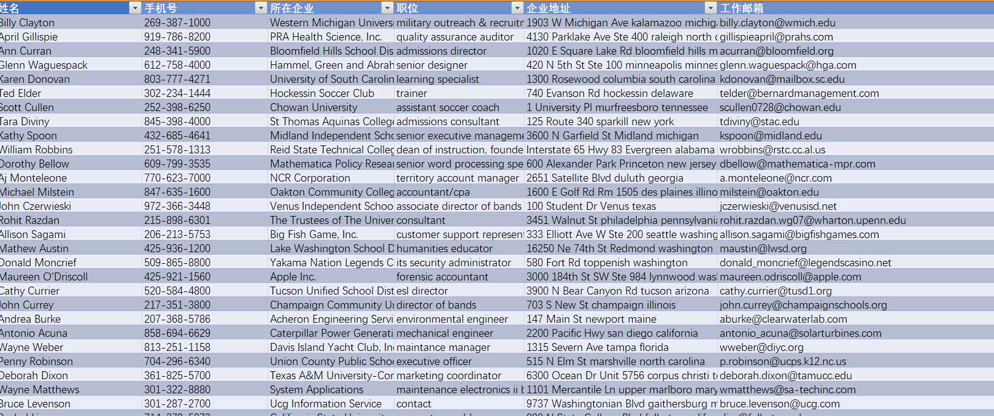Click the job title senior designer
The width and height of the screenshot is (994, 416).
point(432,65)
